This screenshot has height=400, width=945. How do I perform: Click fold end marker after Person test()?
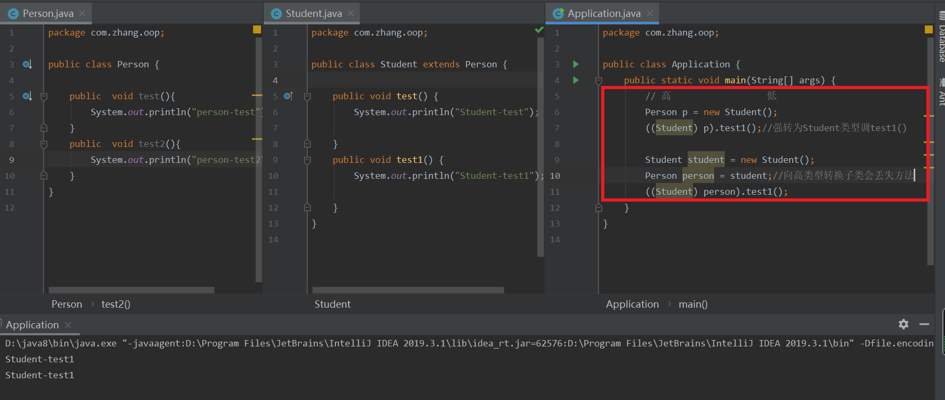point(44,128)
